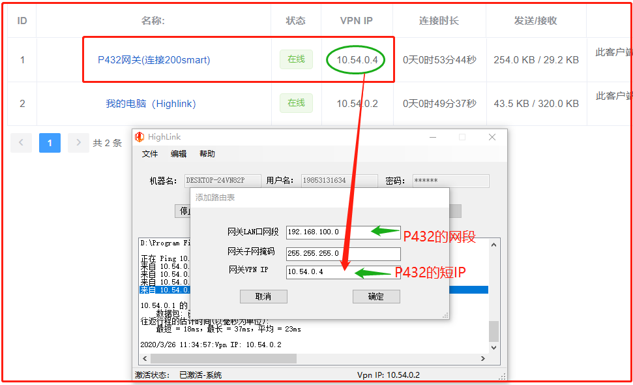The width and height of the screenshot is (633, 385).
Task: Minimize the HighLink window
Action: (x=433, y=137)
